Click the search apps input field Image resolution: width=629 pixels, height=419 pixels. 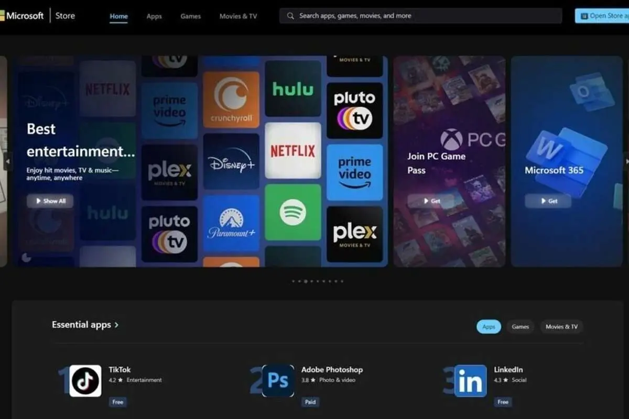point(425,16)
